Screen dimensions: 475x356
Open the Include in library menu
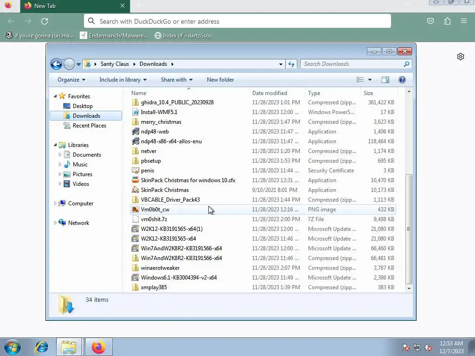pyautogui.click(x=123, y=80)
